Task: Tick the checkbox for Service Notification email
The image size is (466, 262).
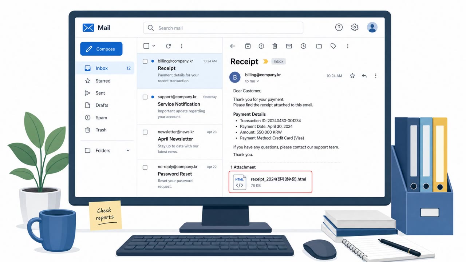Action: [145, 97]
